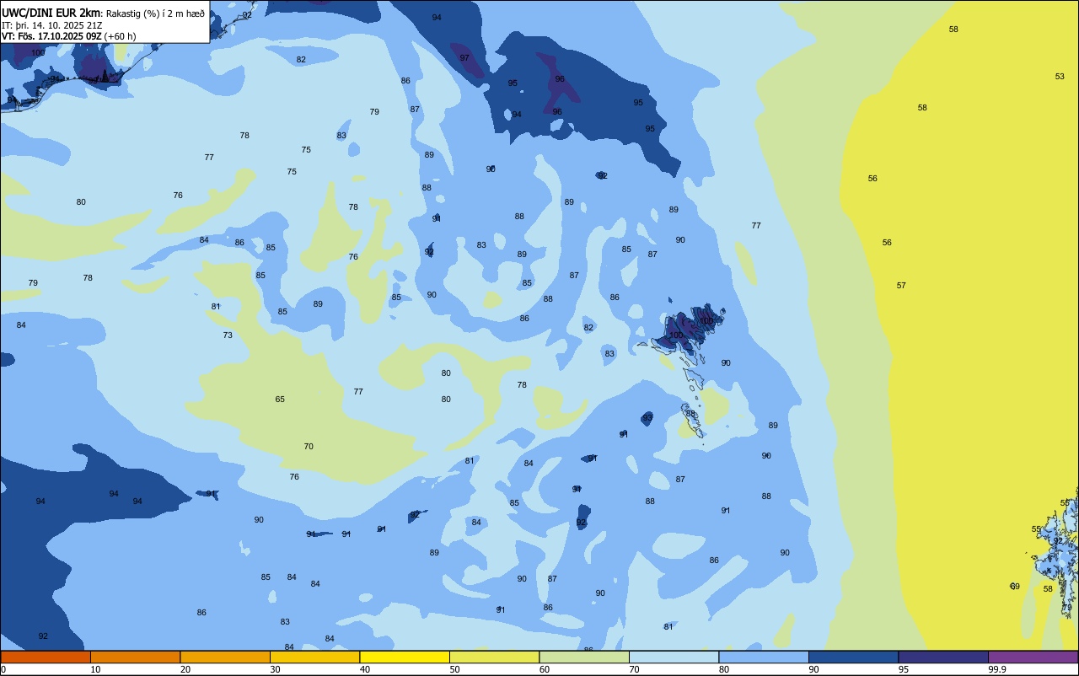
Task: Click the initial time line "IT: þri. 14. 10. 2025 21Z"
Action: [52, 25]
